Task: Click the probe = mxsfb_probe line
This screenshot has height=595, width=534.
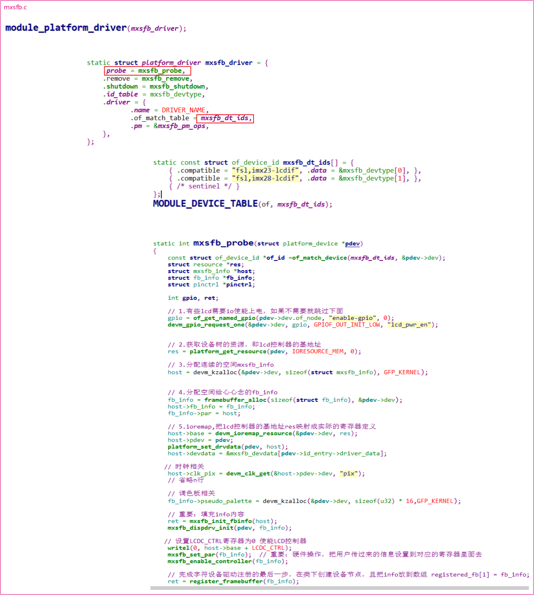Action: pyautogui.click(x=147, y=71)
